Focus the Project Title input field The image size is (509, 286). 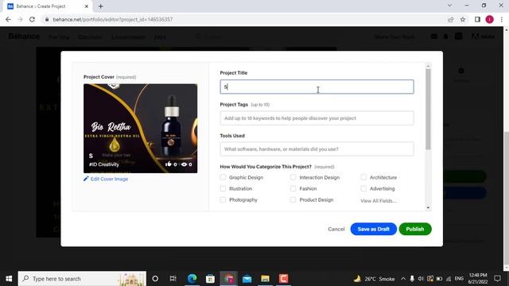pos(317,87)
